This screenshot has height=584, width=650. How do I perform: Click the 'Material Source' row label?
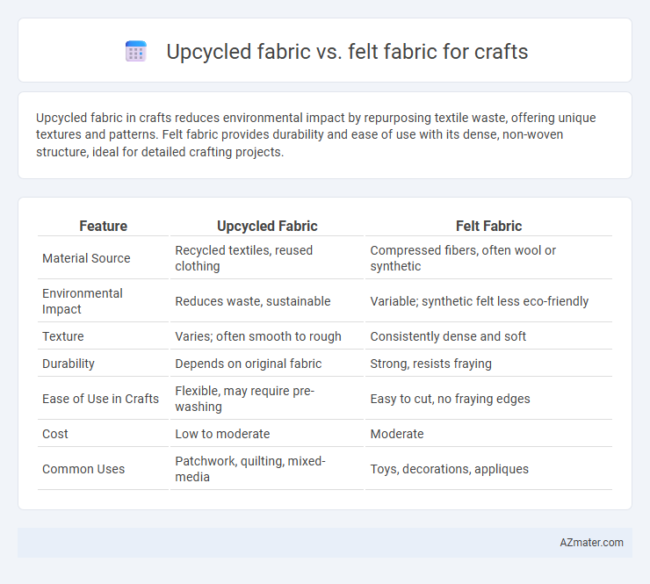(x=86, y=258)
